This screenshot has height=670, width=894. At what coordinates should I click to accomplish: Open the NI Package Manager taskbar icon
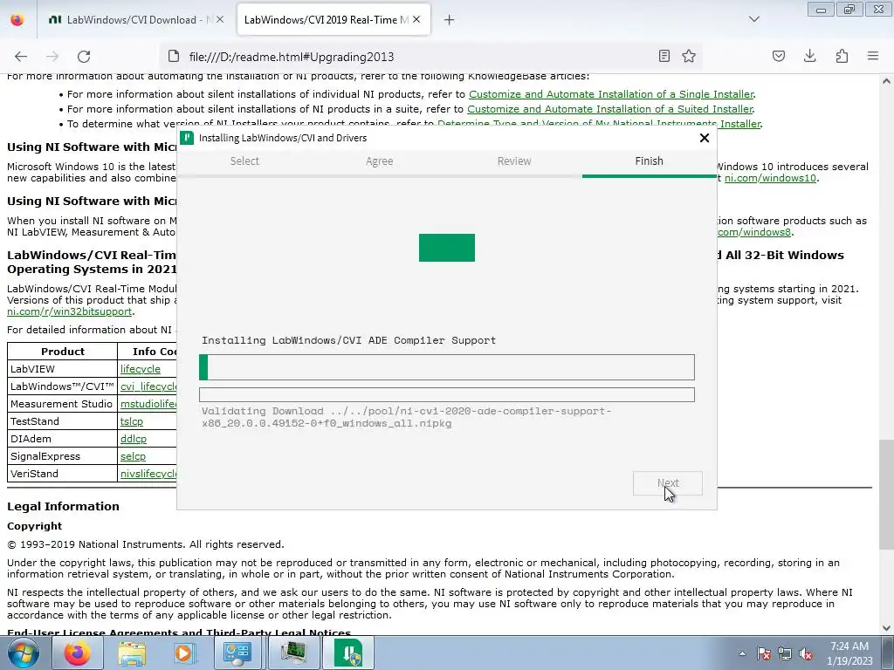point(348,653)
